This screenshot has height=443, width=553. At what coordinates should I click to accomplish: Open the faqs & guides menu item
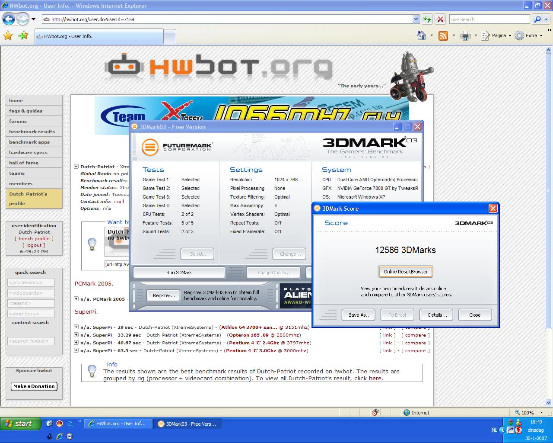[x=34, y=111]
